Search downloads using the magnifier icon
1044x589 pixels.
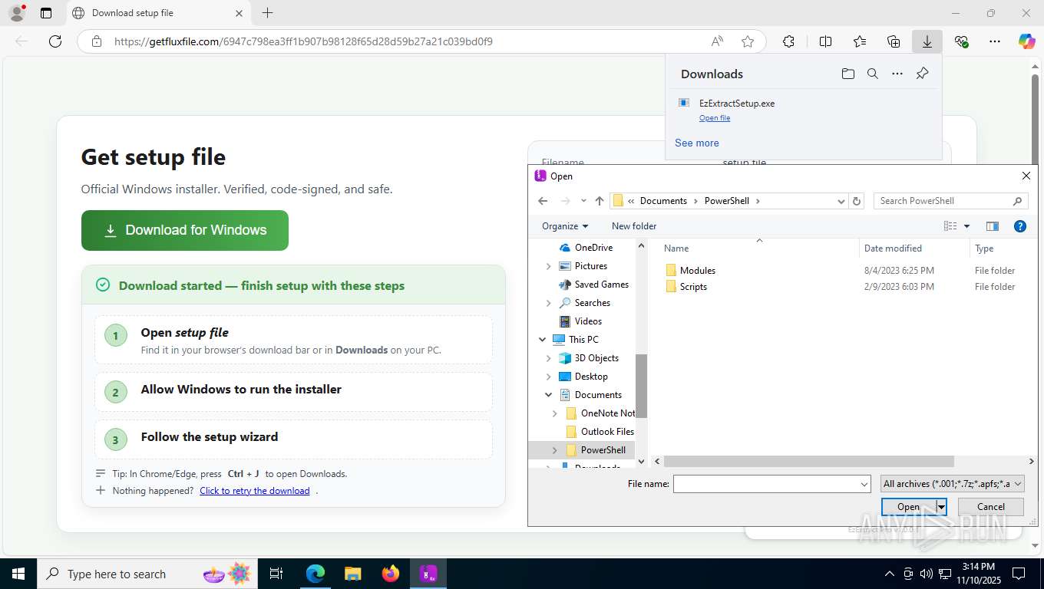pyautogui.click(x=873, y=74)
